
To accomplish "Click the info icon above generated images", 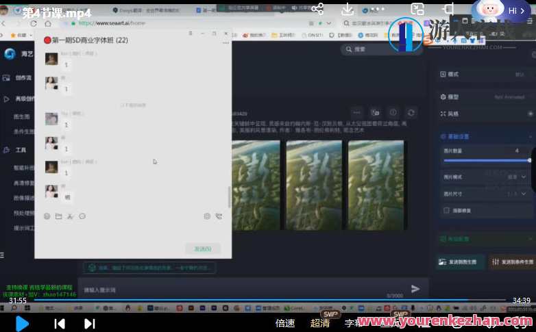I will 393,113.
